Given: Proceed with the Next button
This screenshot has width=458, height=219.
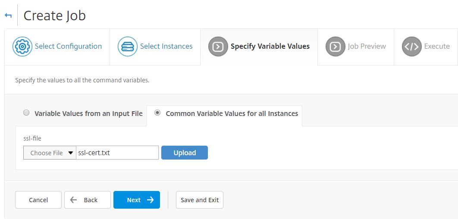Looking at the screenshot, I should [137, 200].
